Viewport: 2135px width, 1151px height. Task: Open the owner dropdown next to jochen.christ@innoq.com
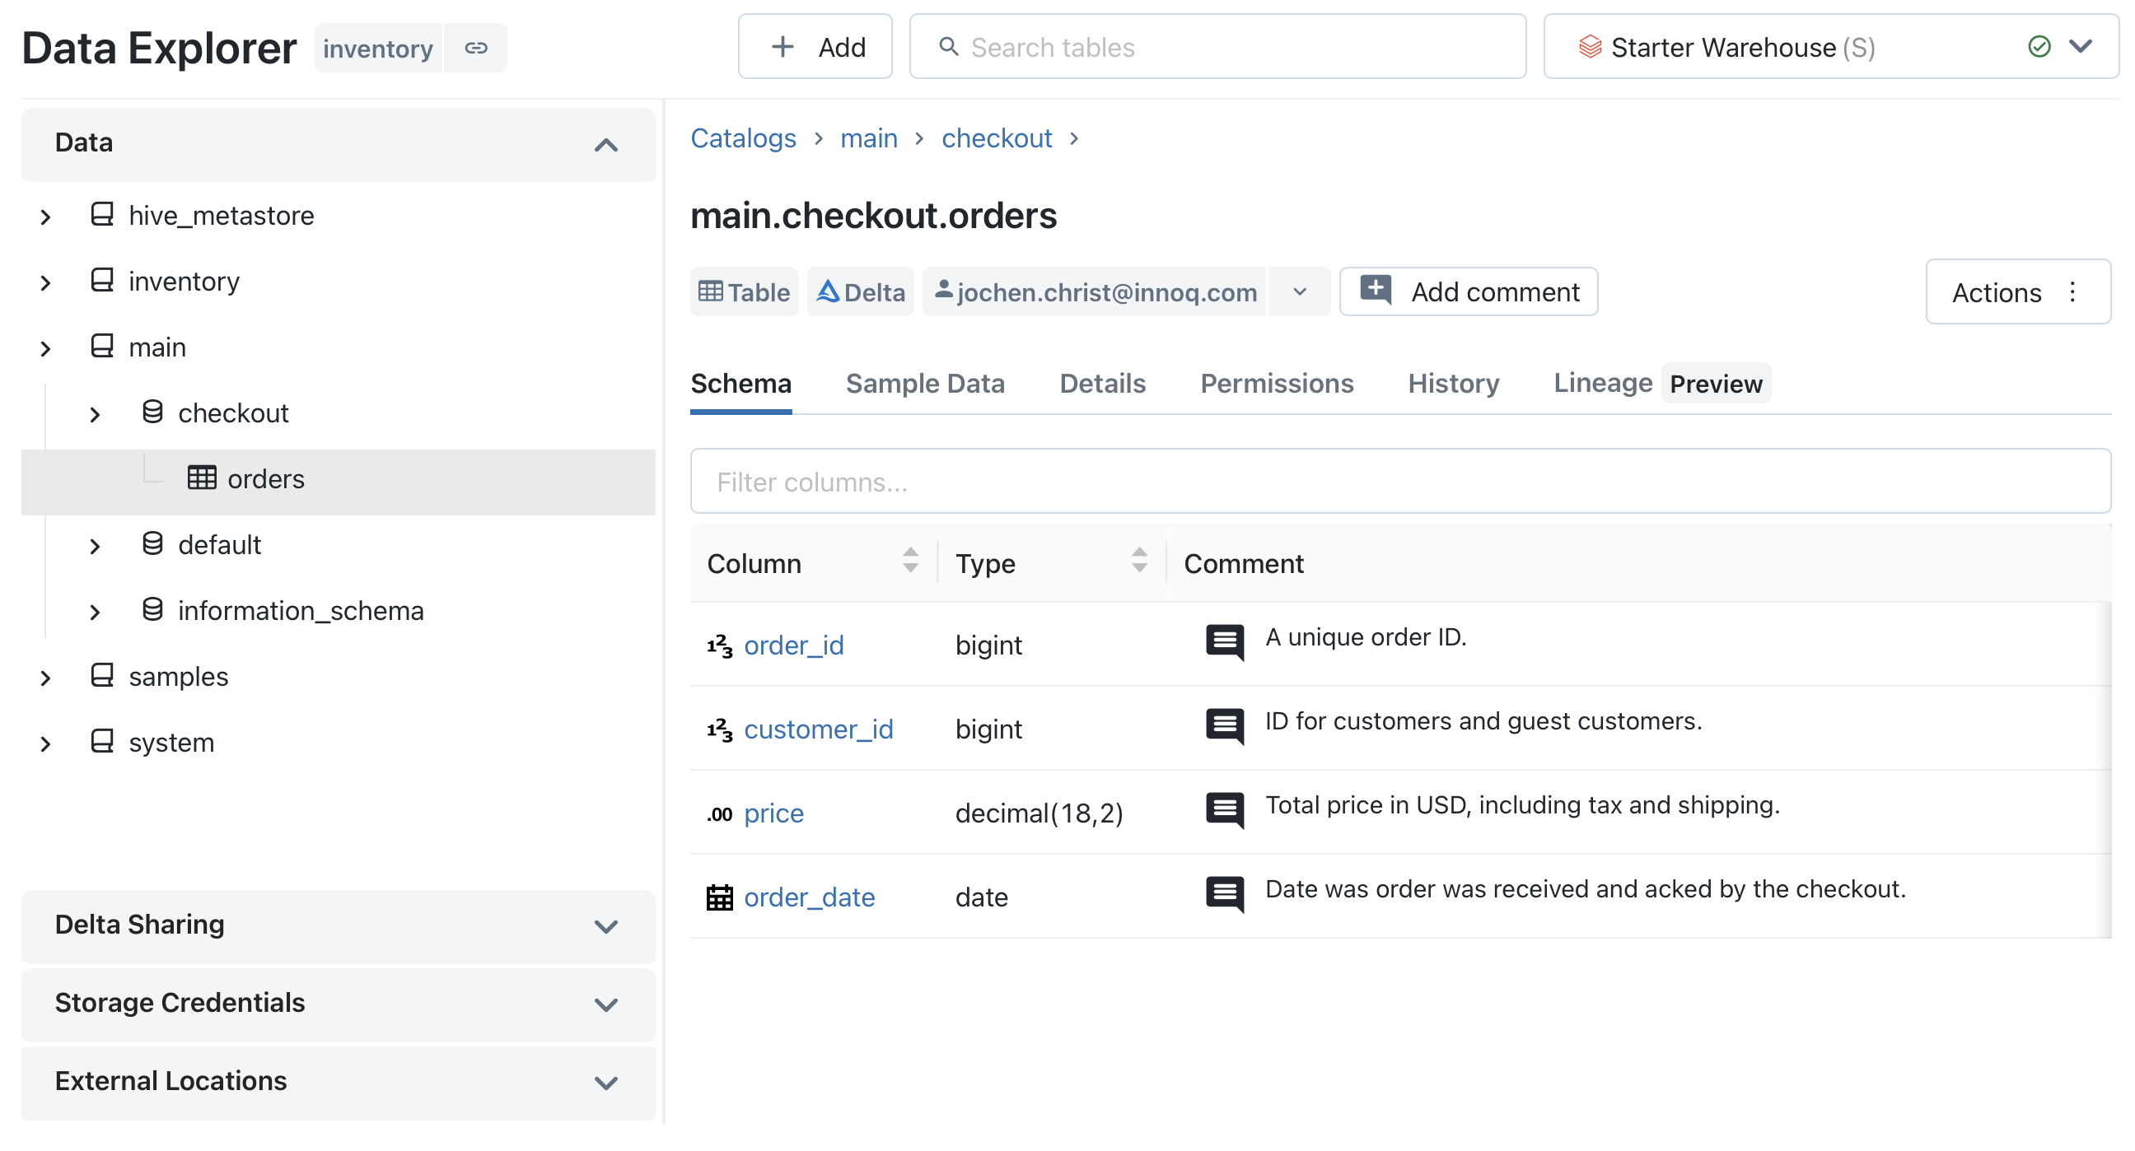click(1298, 291)
